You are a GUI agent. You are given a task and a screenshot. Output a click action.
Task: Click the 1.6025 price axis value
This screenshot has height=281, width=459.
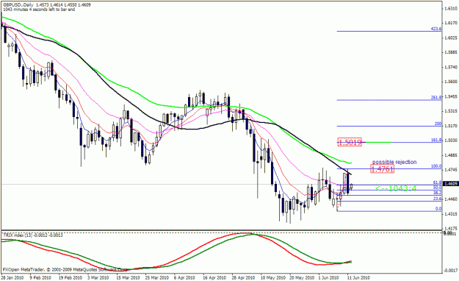tap(451, 38)
